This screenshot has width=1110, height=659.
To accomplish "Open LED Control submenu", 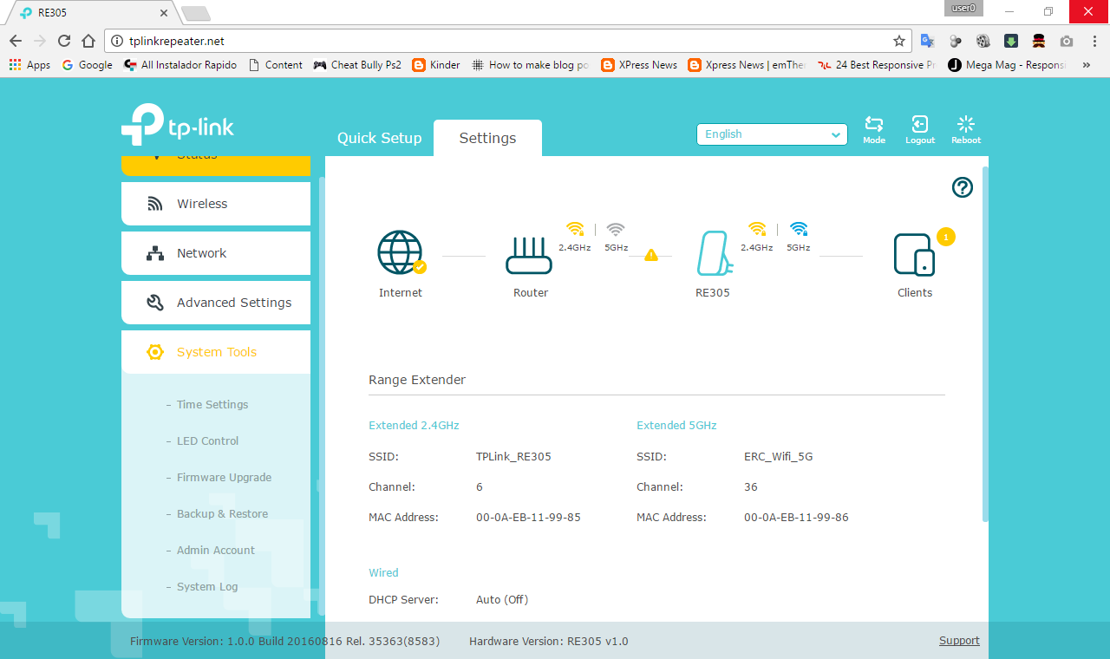I will 207,441.
